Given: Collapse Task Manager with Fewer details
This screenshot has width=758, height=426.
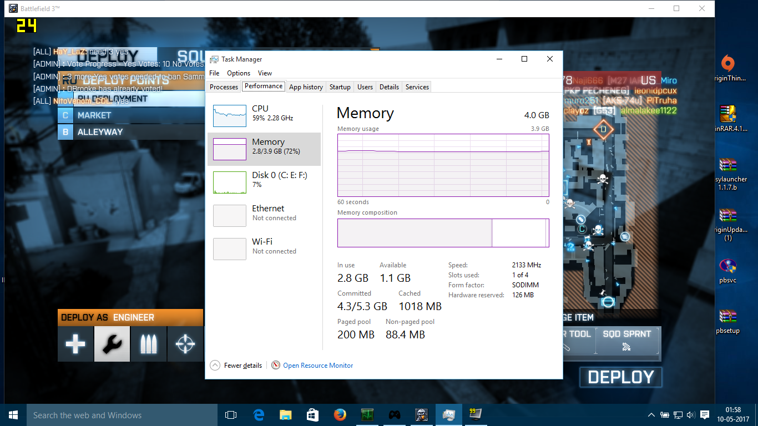Looking at the screenshot, I should click(236, 366).
